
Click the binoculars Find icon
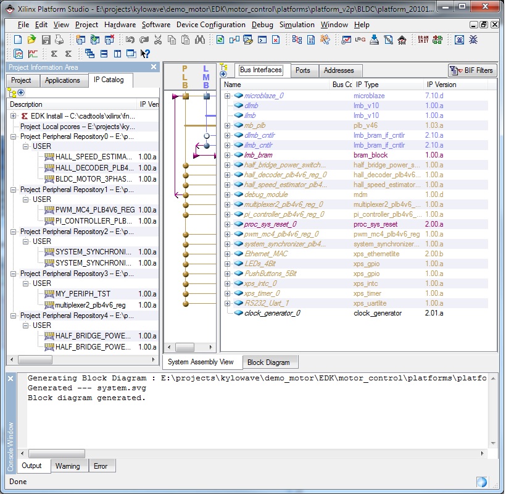pos(200,40)
